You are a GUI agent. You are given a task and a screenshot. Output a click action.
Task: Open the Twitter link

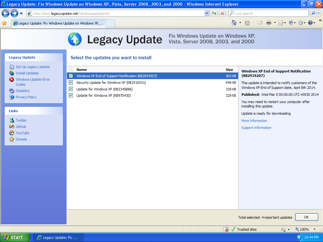tap(21, 120)
